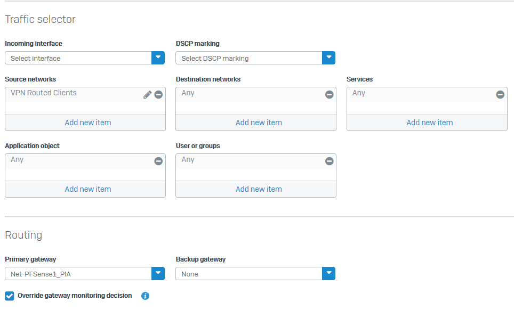Remove Any entry from Destination networks
The height and width of the screenshot is (310, 514).
(329, 95)
